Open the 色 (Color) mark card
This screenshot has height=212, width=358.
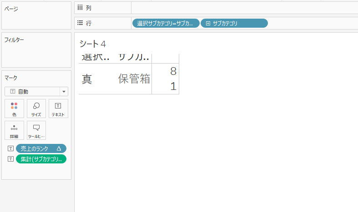14,108
